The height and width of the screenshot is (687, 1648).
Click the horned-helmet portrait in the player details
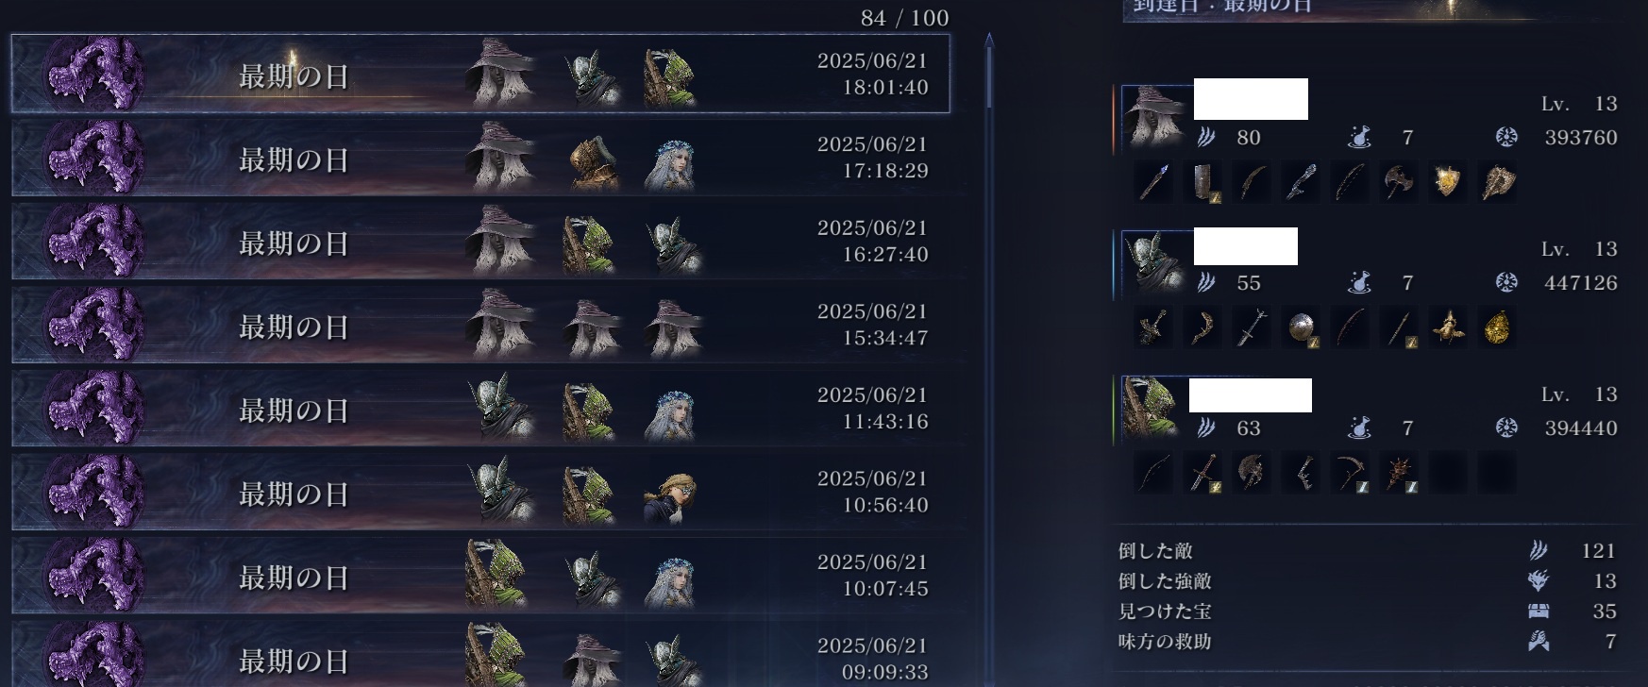coord(1153,262)
